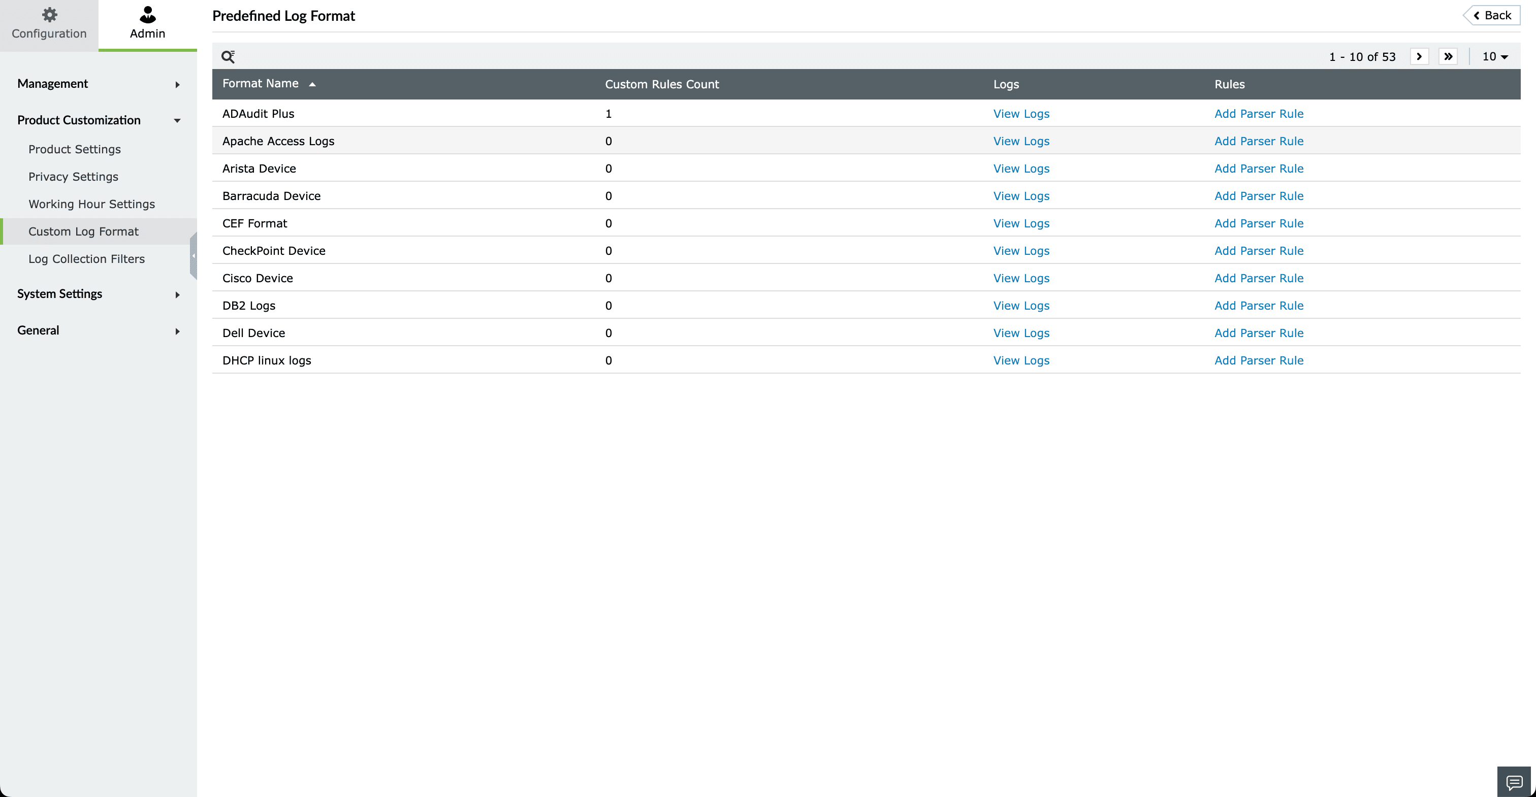Expand the General section
1536x797 pixels.
tap(99, 330)
